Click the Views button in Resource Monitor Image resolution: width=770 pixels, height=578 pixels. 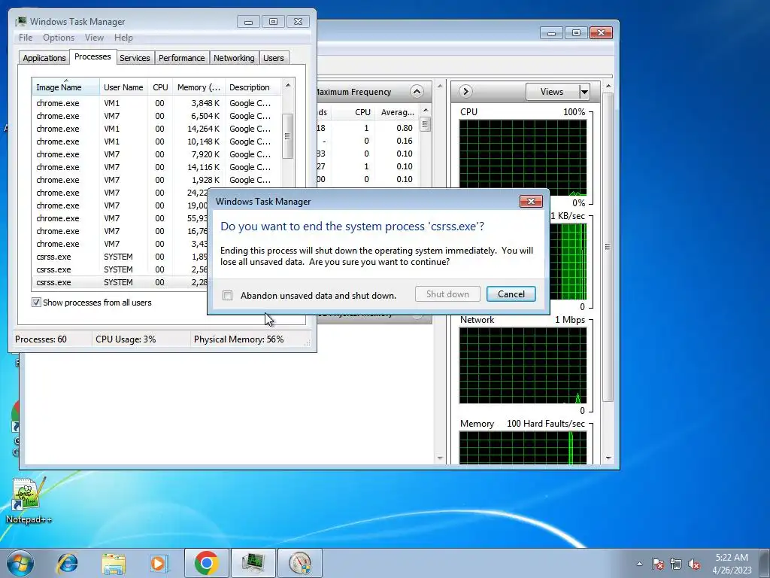(552, 91)
